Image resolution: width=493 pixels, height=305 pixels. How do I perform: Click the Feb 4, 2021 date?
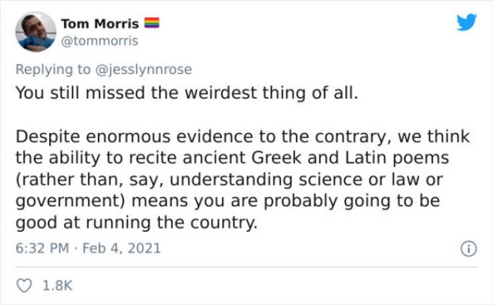tap(122, 248)
